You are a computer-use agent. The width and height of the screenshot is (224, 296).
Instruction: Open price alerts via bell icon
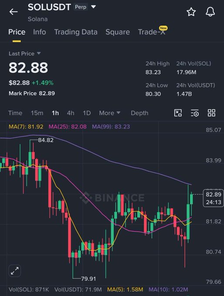tap(210, 12)
